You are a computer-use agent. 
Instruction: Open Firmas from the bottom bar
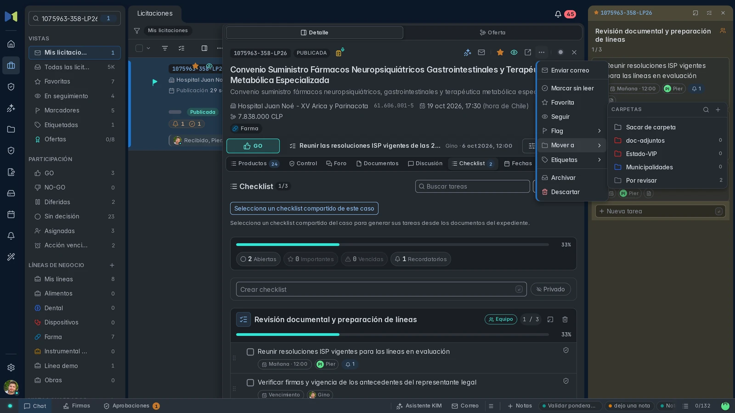point(77,406)
